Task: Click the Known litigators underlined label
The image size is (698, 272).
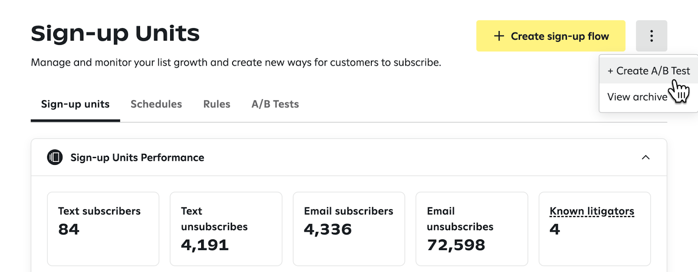Action: [592, 211]
